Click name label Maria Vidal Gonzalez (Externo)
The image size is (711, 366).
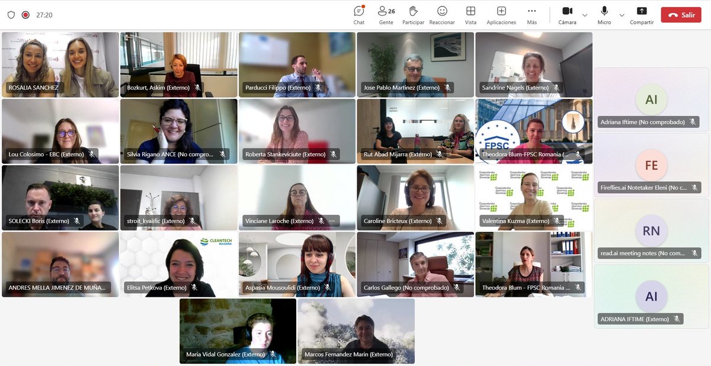[225, 354]
